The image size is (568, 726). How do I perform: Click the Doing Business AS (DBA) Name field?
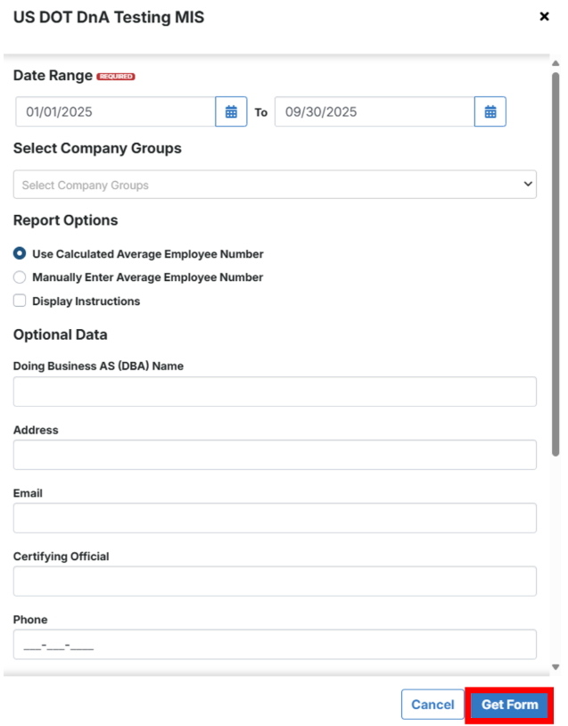[x=275, y=392]
